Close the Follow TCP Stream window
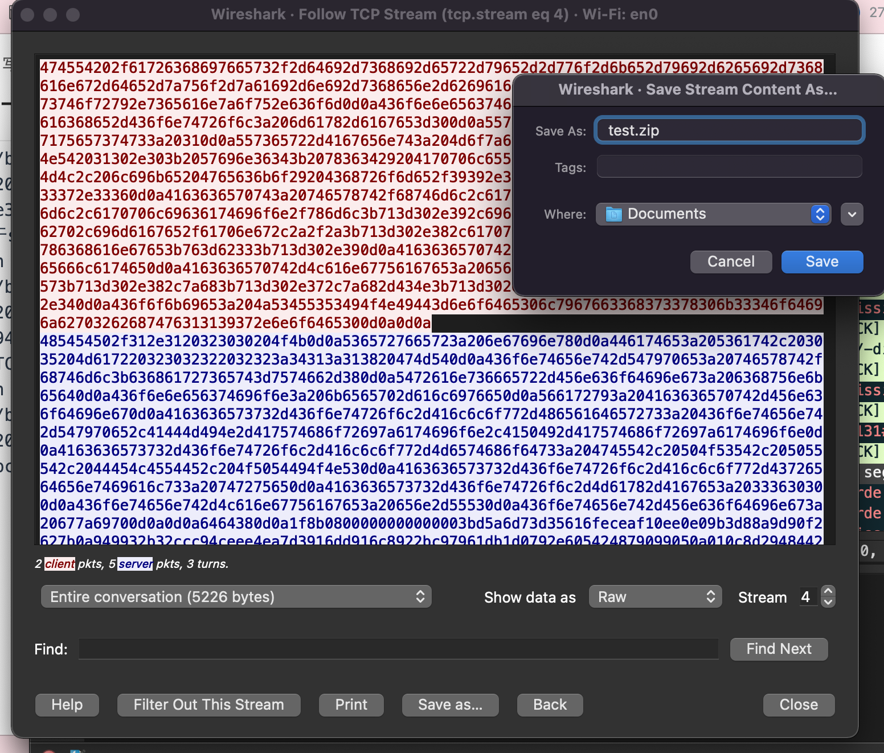The width and height of the screenshot is (884, 753). pyautogui.click(x=799, y=705)
